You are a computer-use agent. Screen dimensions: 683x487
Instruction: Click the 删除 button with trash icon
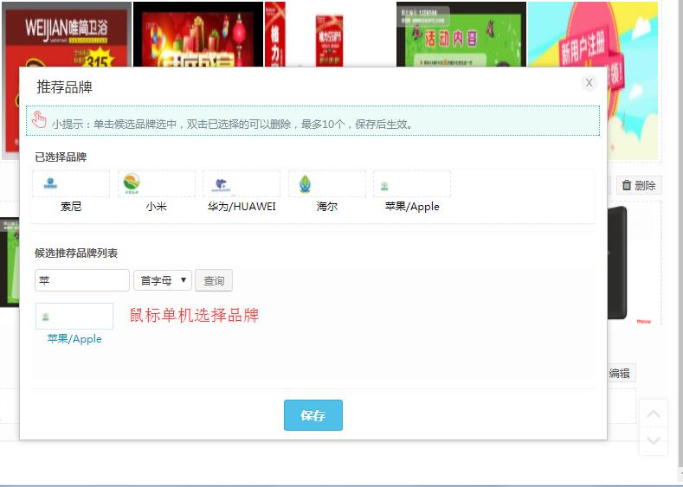tap(639, 185)
